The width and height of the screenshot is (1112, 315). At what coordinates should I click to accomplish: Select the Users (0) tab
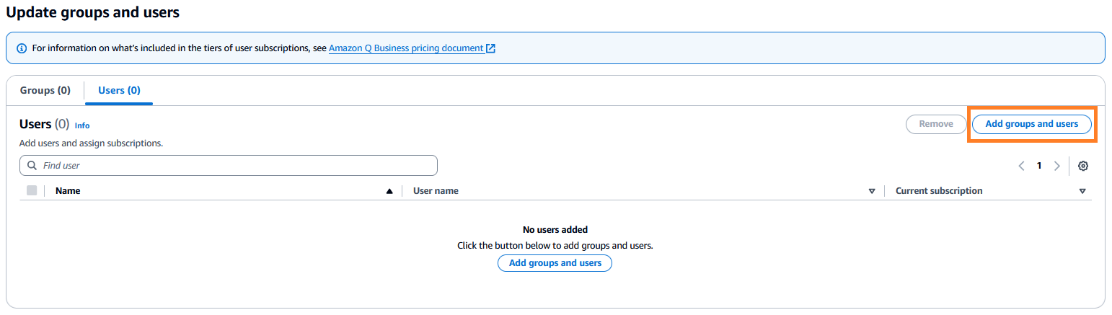click(119, 91)
